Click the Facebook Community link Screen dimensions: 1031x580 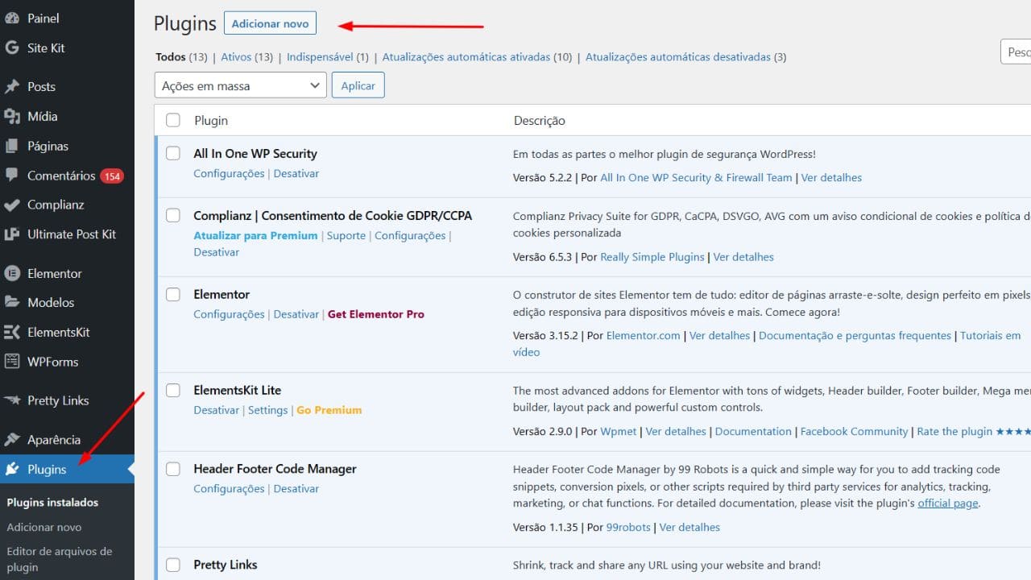tap(854, 431)
